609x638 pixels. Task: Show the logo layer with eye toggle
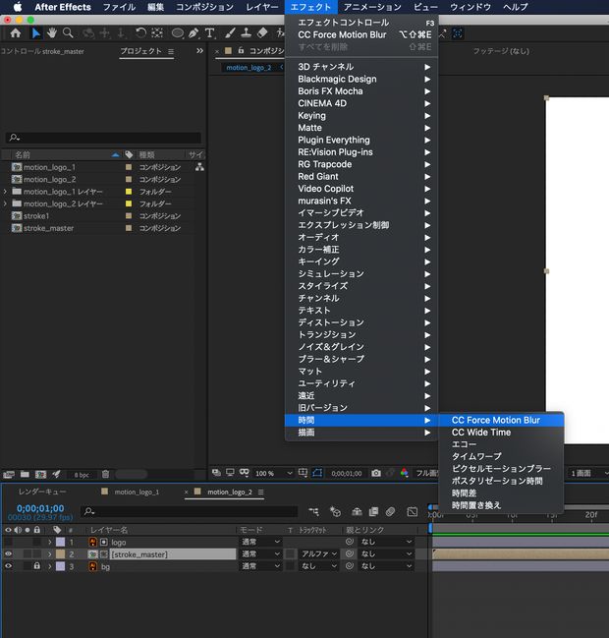coord(8,542)
